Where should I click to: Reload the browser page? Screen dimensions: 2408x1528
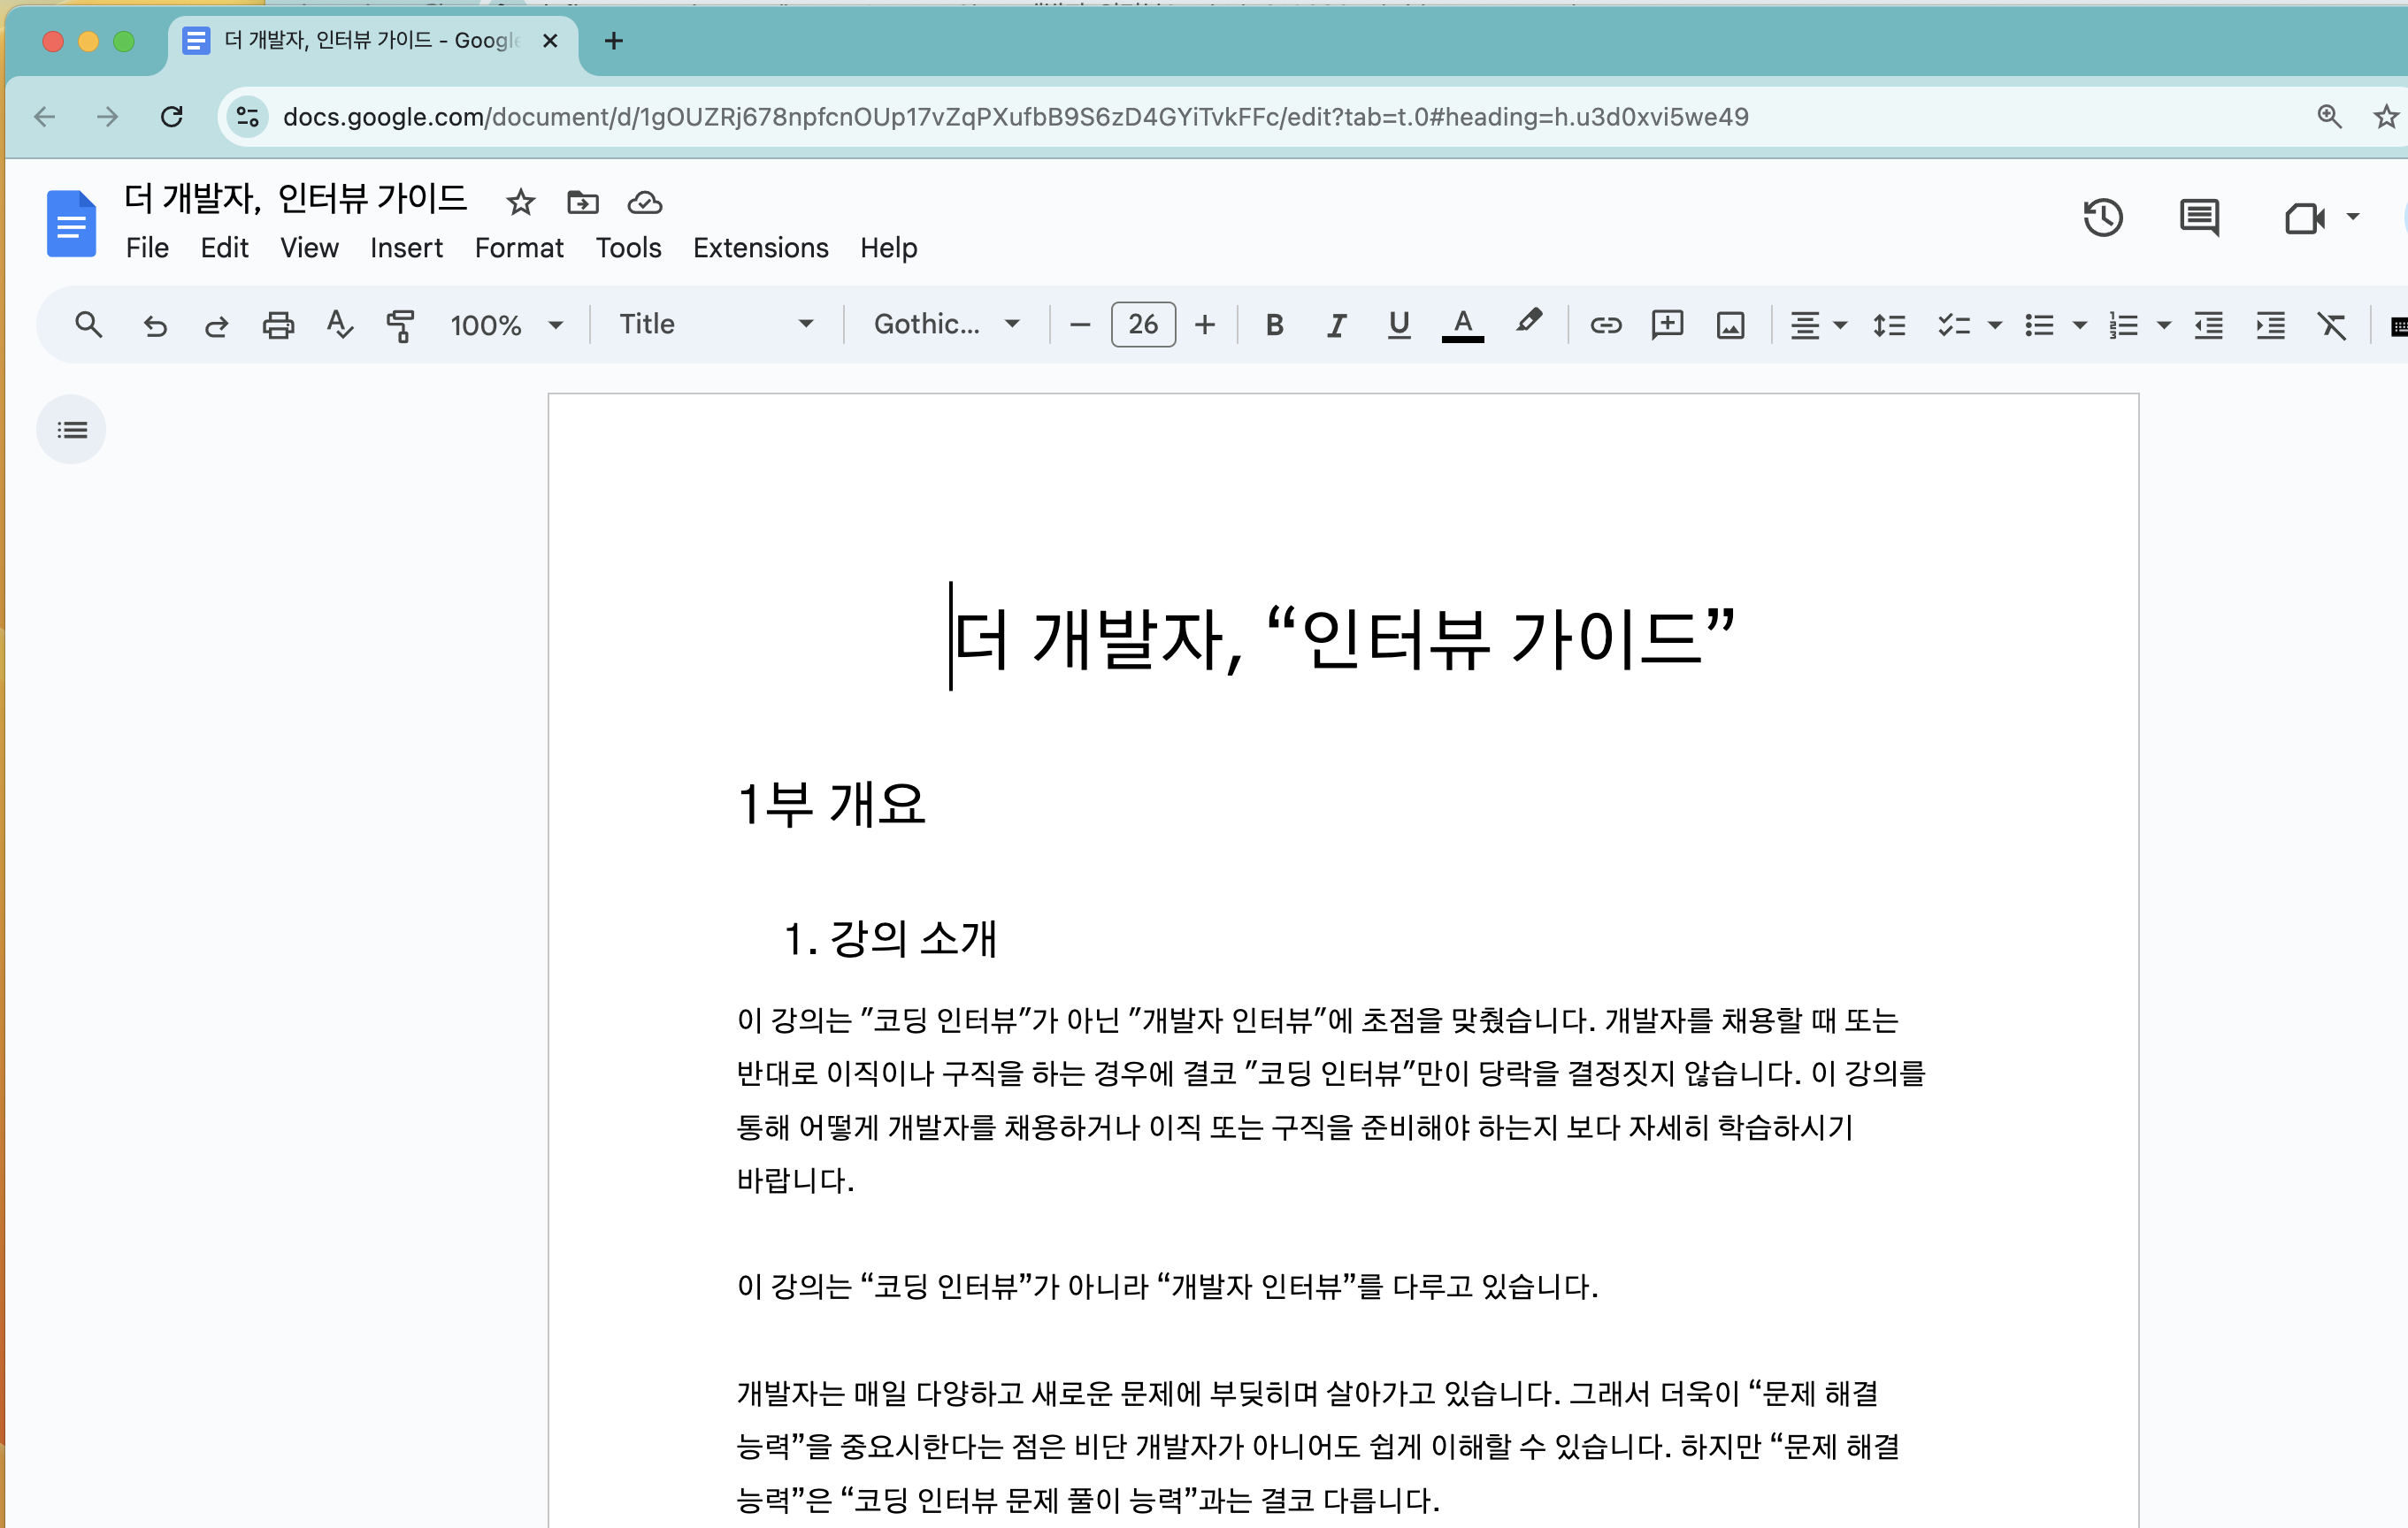click(x=172, y=117)
